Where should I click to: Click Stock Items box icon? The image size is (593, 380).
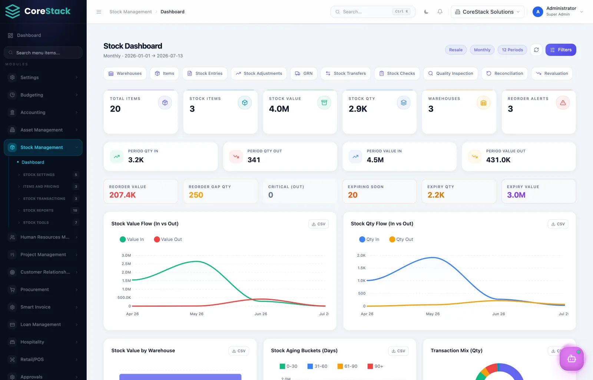pyautogui.click(x=245, y=103)
